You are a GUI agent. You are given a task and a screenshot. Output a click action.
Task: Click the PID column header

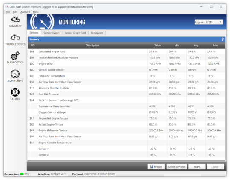click(x=32, y=45)
